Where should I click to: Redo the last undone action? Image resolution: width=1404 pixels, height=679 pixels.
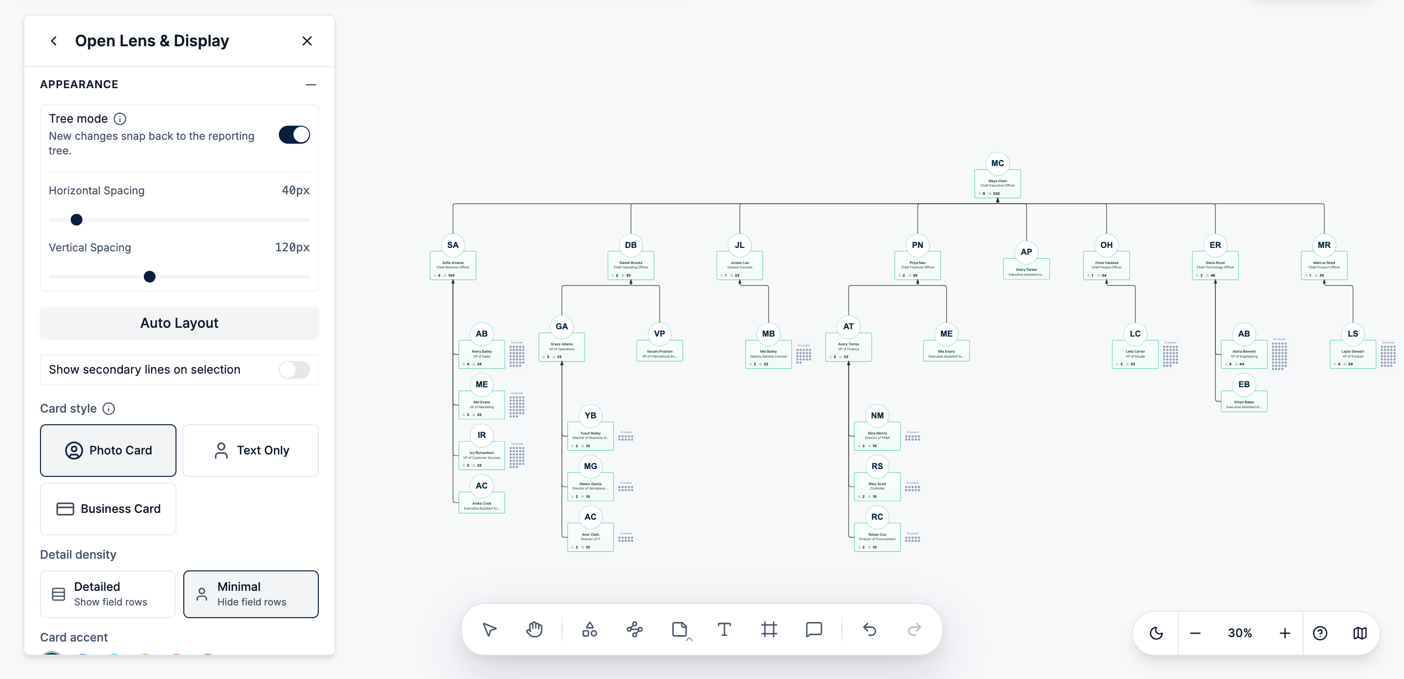[914, 630]
